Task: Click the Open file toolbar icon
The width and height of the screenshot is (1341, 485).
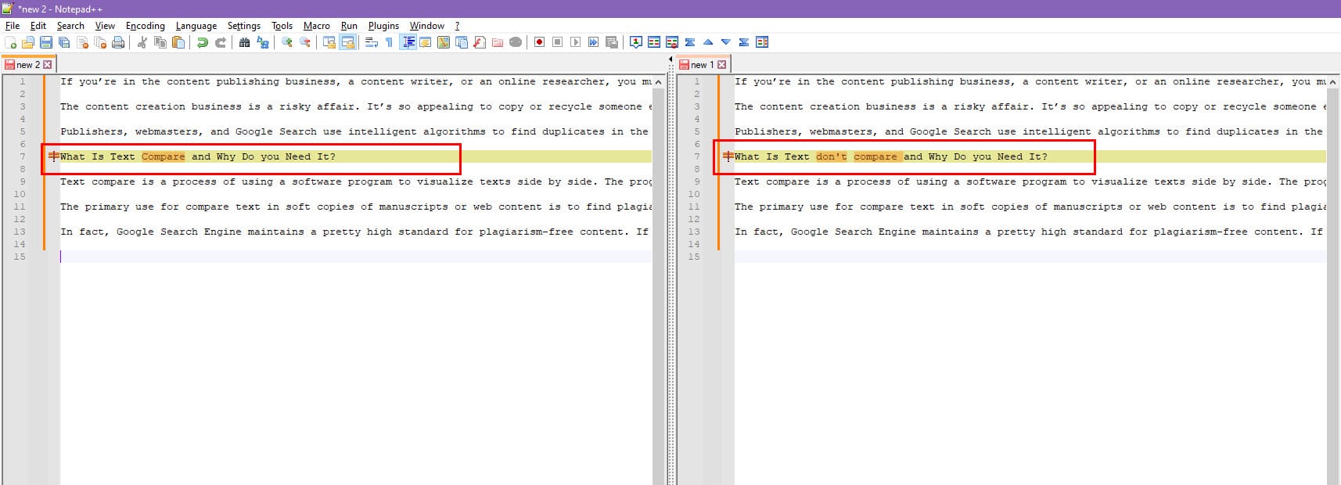Action: click(x=28, y=42)
